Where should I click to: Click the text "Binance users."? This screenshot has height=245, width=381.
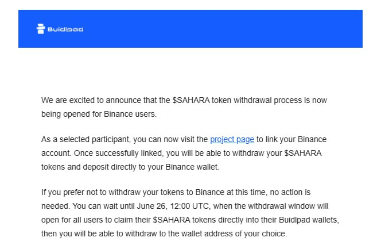tap(130, 114)
